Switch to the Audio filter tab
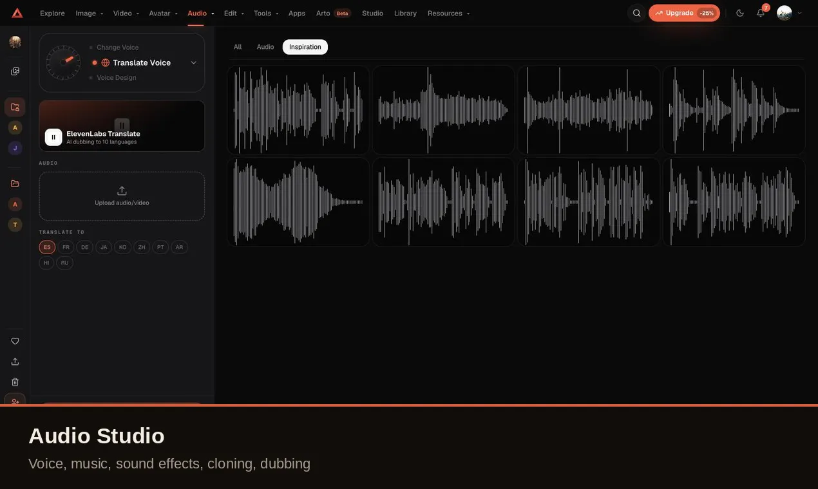The width and height of the screenshot is (818, 489). pyautogui.click(x=265, y=47)
